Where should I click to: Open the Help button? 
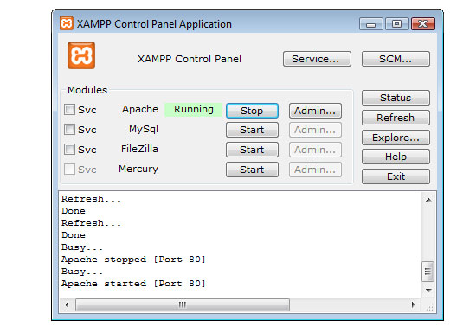[x=396, y=157]
